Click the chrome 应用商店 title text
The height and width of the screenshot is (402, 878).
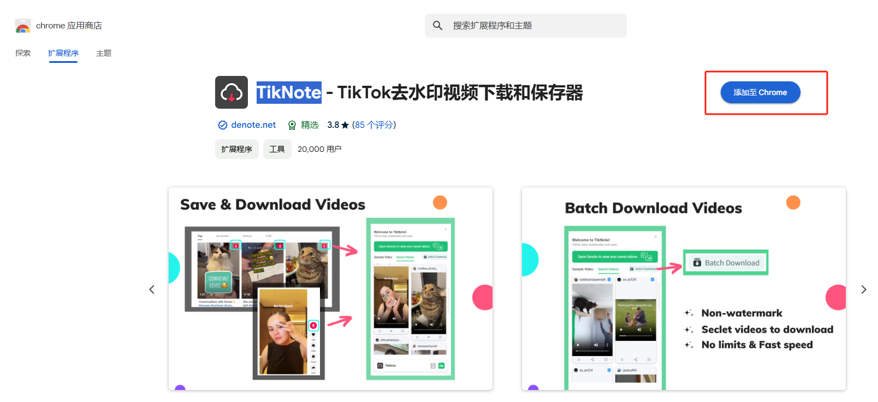69,26
